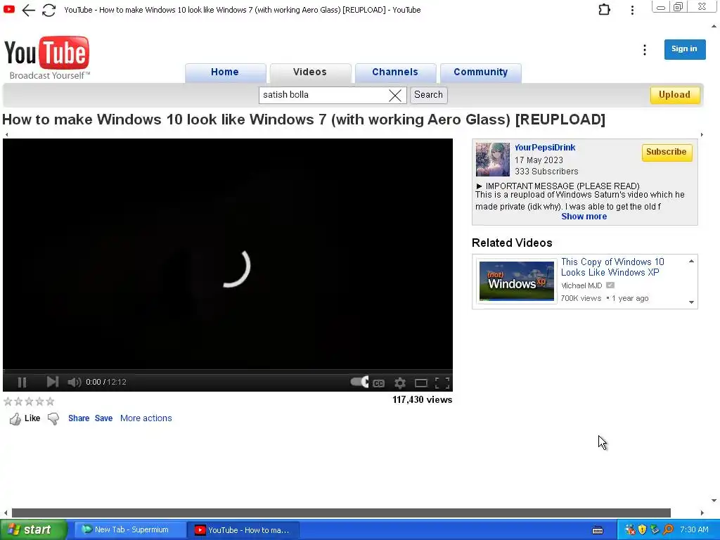Click the YourPepsiDrink channel avatar
Image resolution: width=720 pixels, height=540 pixels.
(x=493, y=160)
